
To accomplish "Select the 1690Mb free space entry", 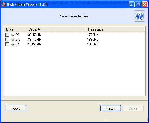I will 93,40.
